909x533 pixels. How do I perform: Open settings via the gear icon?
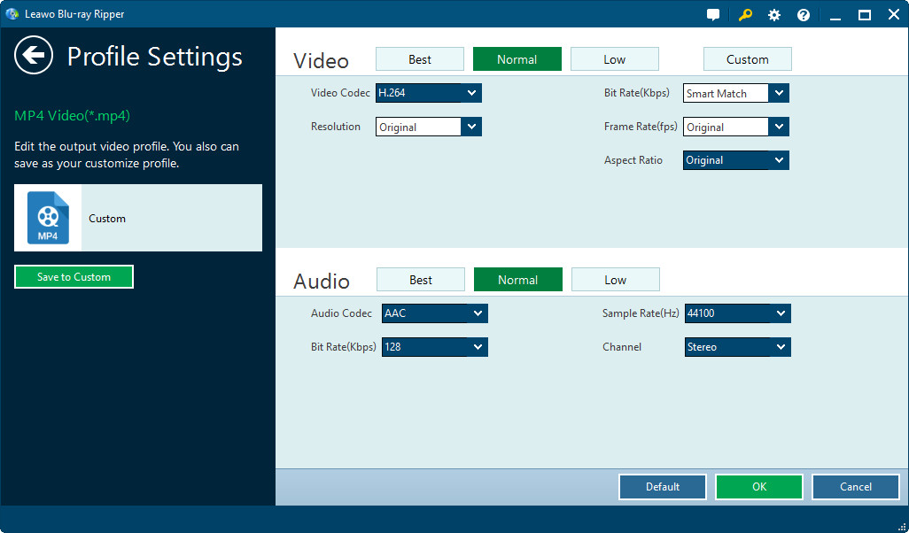click(x=774, y=15)
